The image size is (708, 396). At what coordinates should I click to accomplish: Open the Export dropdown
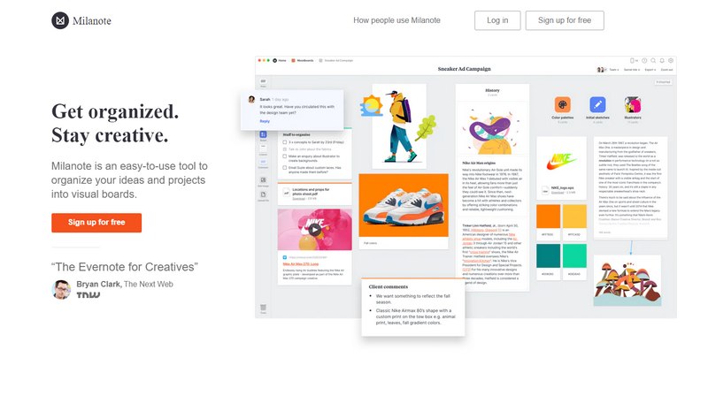(650, 70)
